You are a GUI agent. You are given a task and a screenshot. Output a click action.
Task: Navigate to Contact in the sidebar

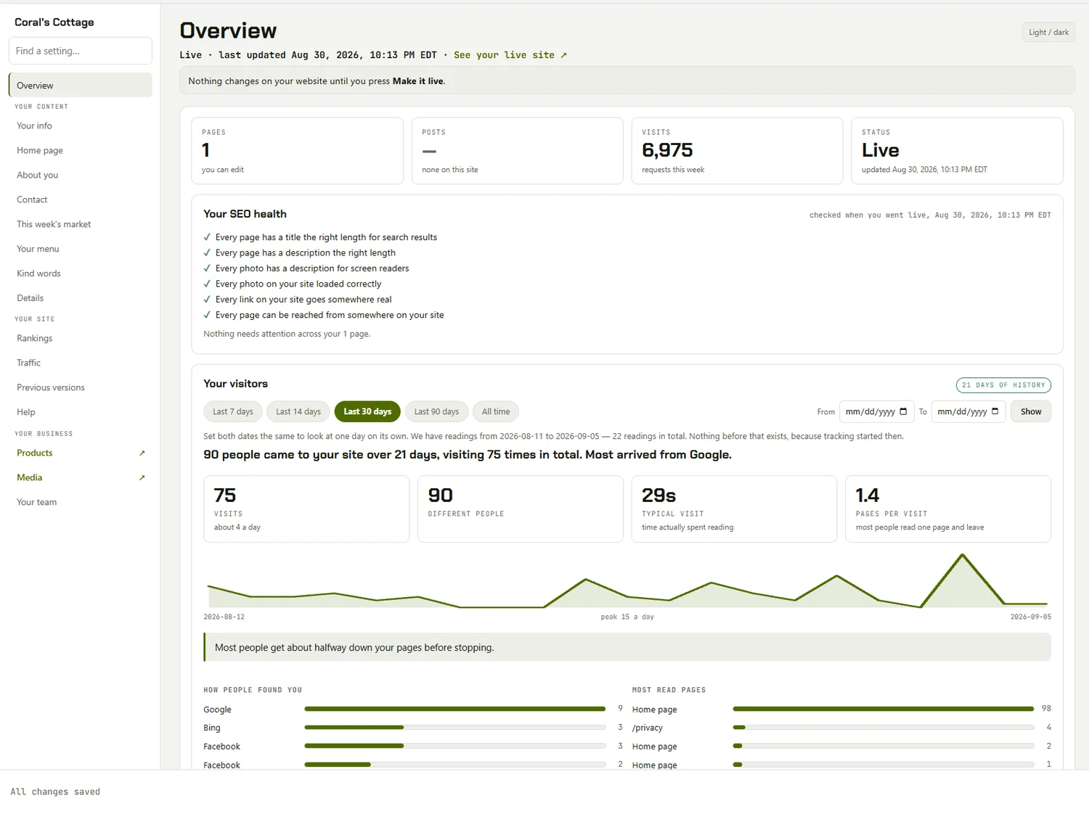coord(81,200)
